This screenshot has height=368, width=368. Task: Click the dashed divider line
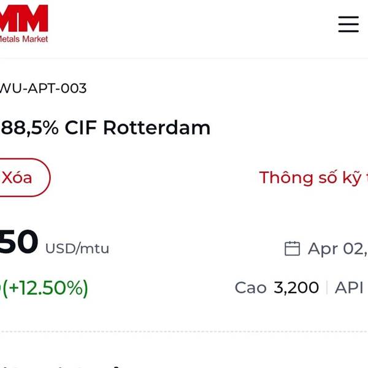click(184, 332)
